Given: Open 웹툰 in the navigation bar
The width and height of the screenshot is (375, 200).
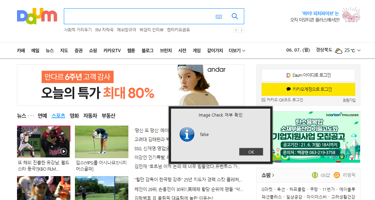Looking at the screenshot, I should 131,51.
